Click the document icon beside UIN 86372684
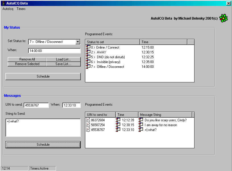This screenshot has width=232, height=171. [x=88, y=120]
